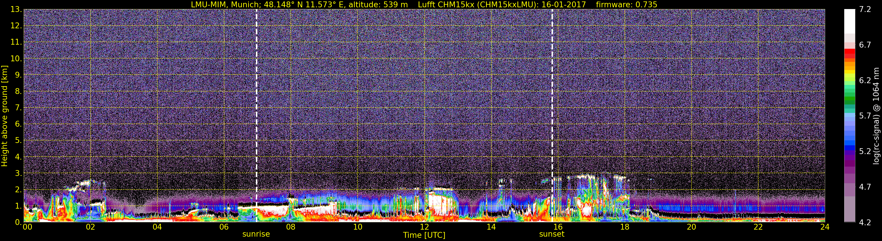Click the colorbar tick label 6.7
The height and width of the screenshot is (241, 882).
[865, 45]
